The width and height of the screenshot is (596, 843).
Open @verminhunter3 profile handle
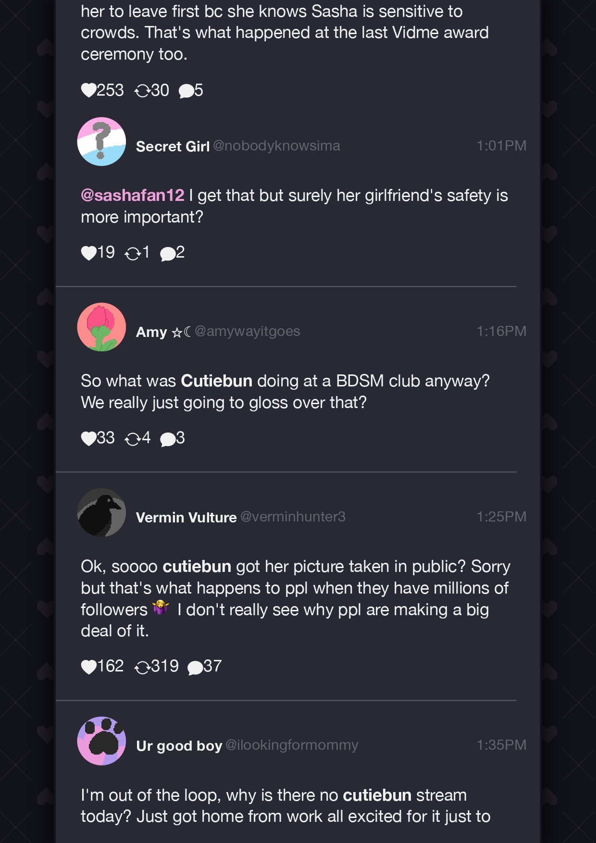click(293, 517)
